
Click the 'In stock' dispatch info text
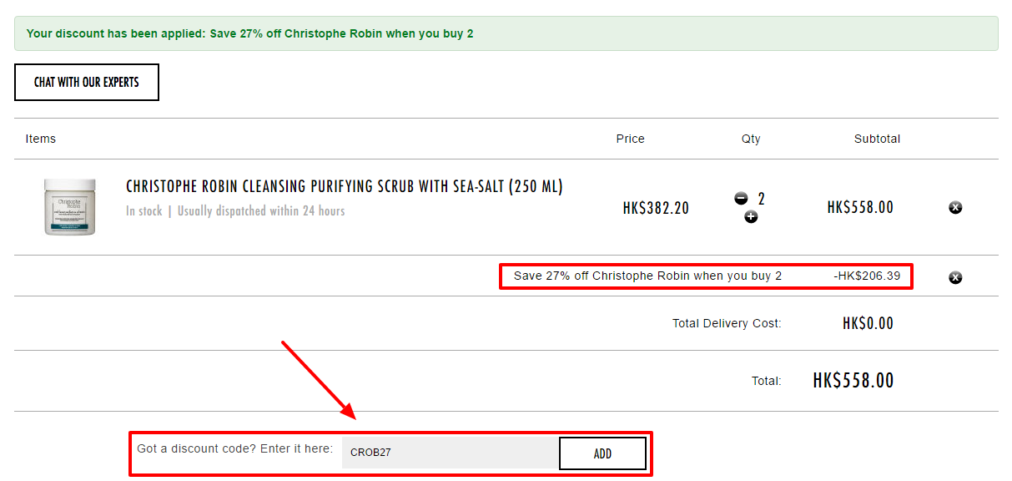tap(235, 211)
